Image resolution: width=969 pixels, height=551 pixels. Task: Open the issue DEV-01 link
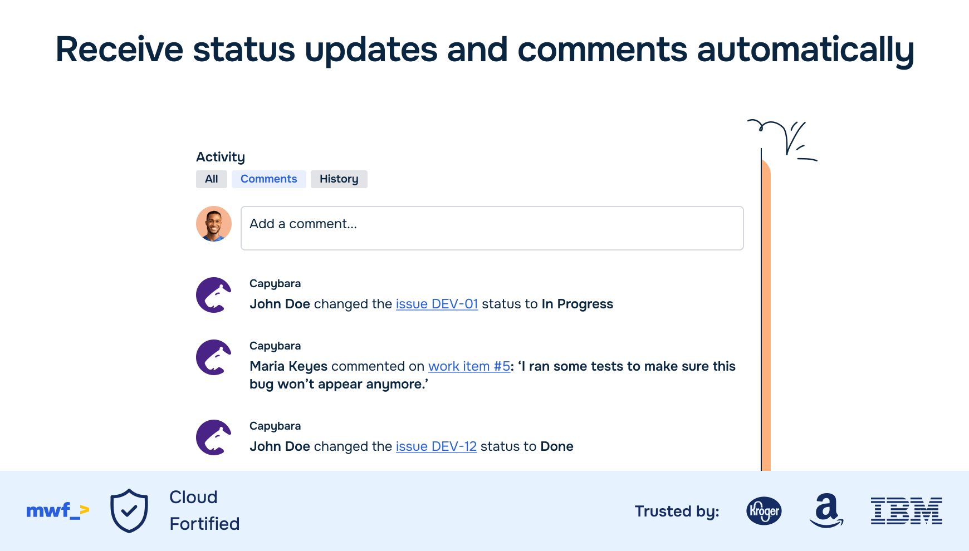point(437,304)
